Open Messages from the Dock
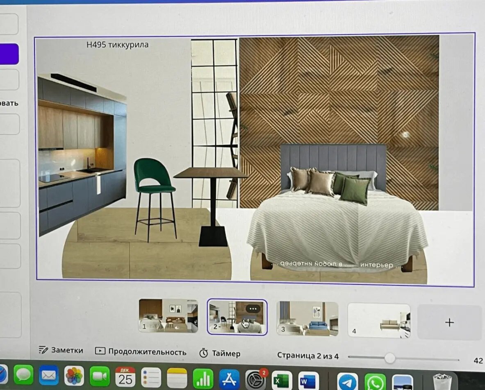 coord(23,375)
